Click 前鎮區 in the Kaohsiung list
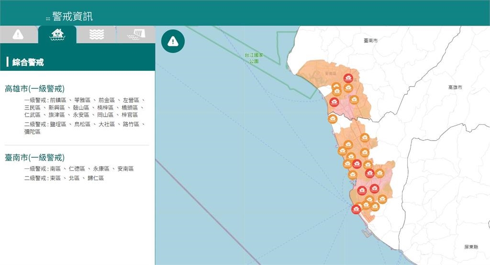This screenshot has width=490, height=265. (58, 100)
